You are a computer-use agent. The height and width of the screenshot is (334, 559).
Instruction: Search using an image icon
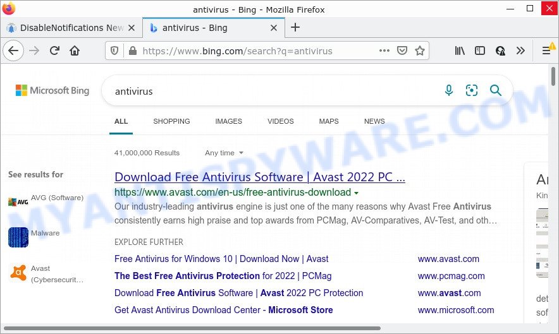[x=472, y=90]
